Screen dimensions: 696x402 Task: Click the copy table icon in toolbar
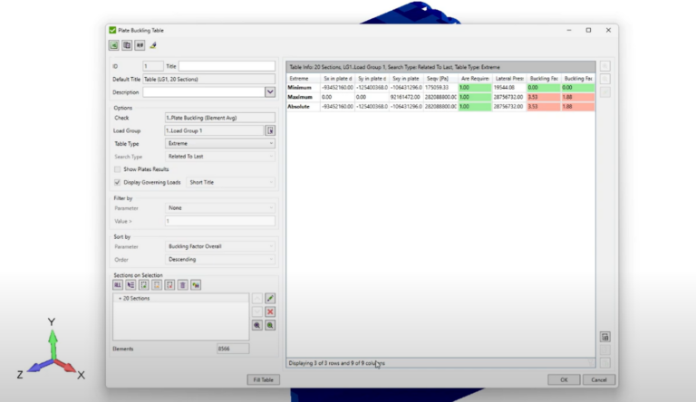point(127,44)
